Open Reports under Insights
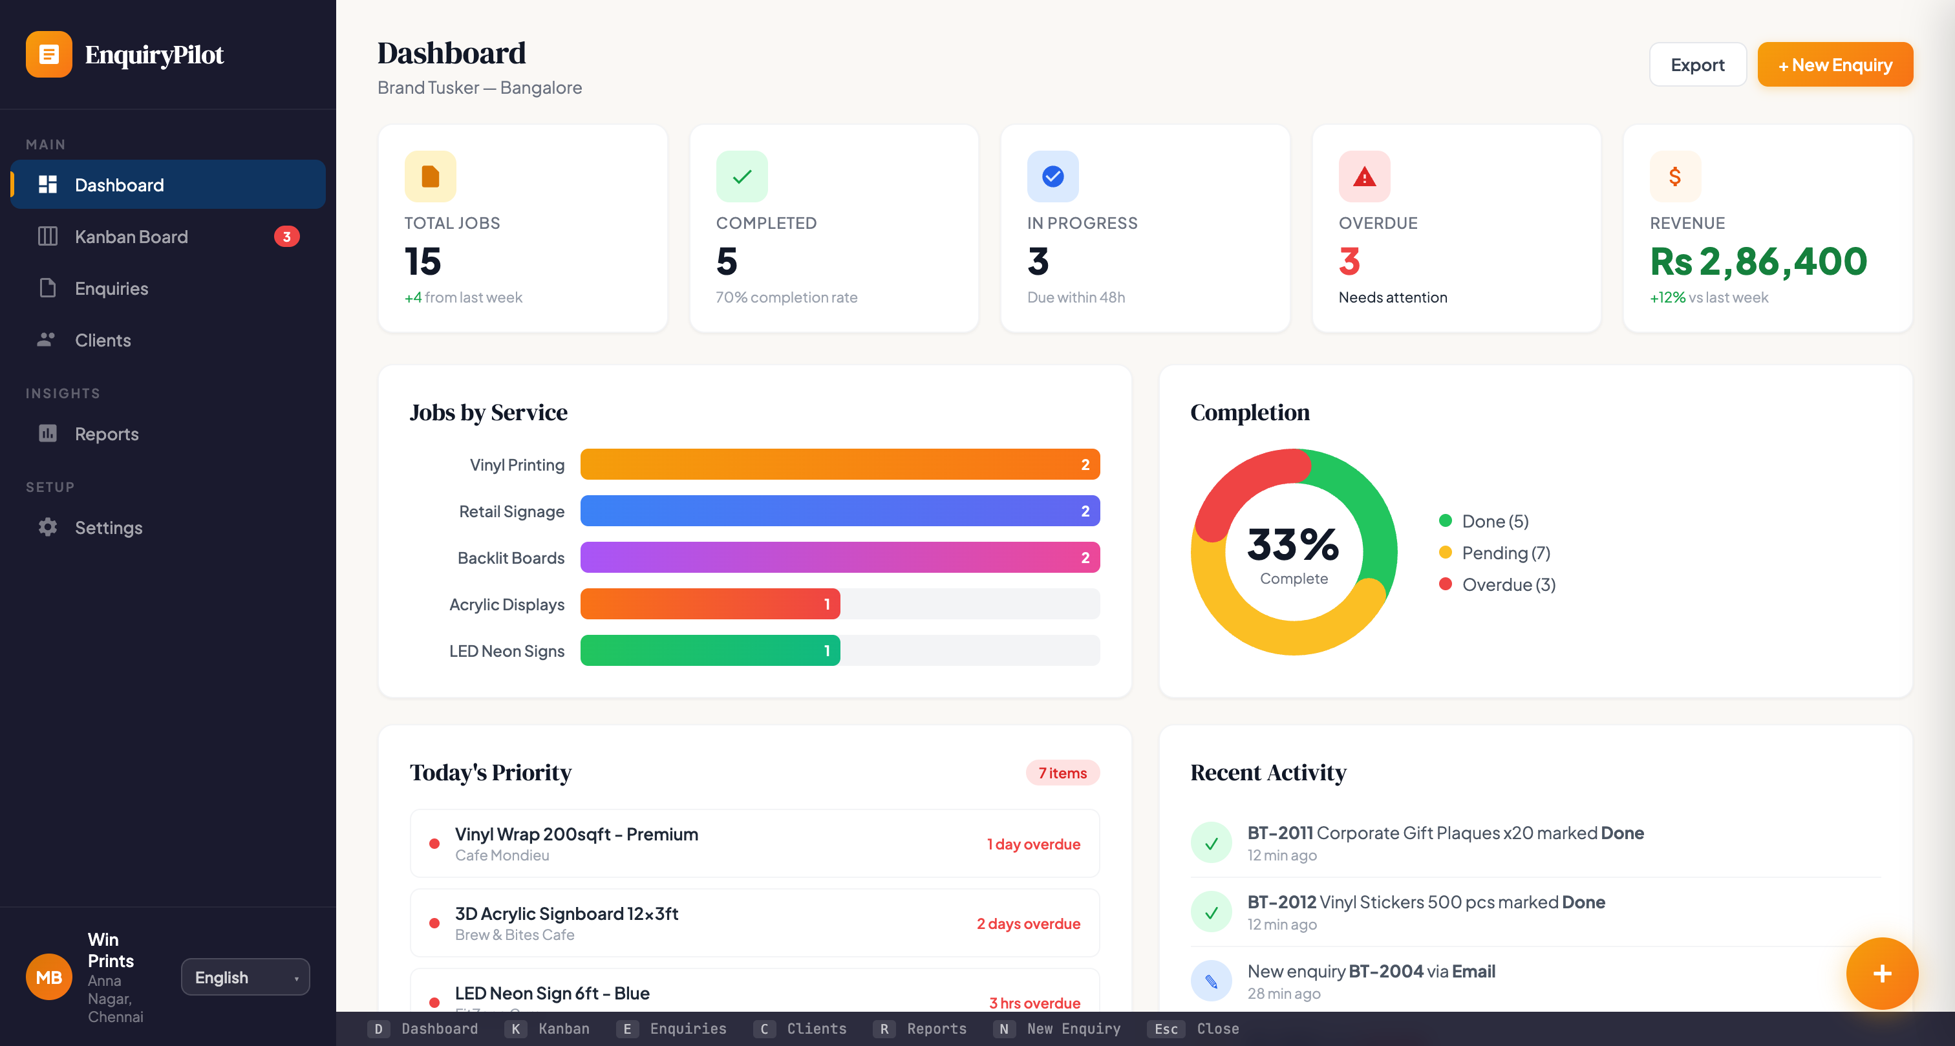 106,433
